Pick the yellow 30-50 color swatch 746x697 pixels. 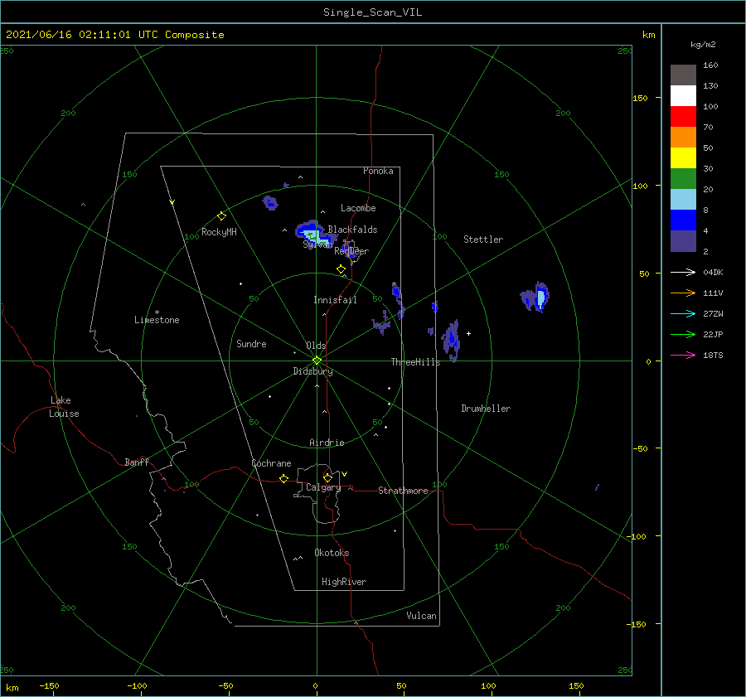683,158
